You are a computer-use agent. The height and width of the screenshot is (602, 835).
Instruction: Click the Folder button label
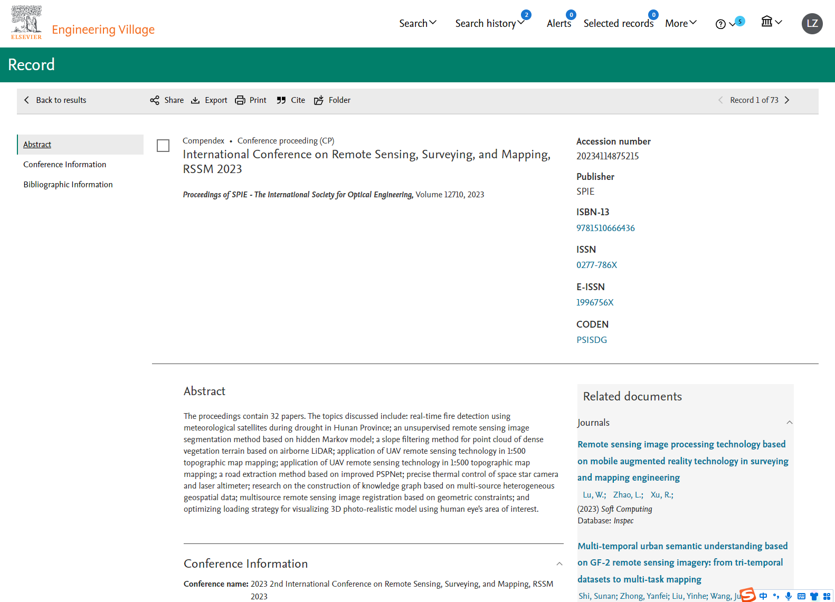pos(339,100)
